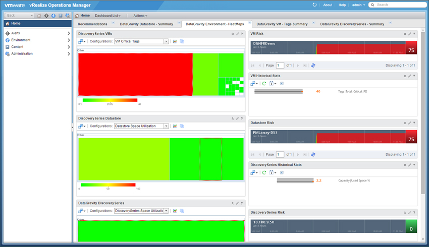Click the large red block in VMs heatmap
Screen dimensions: 429x247
(135, 74)
